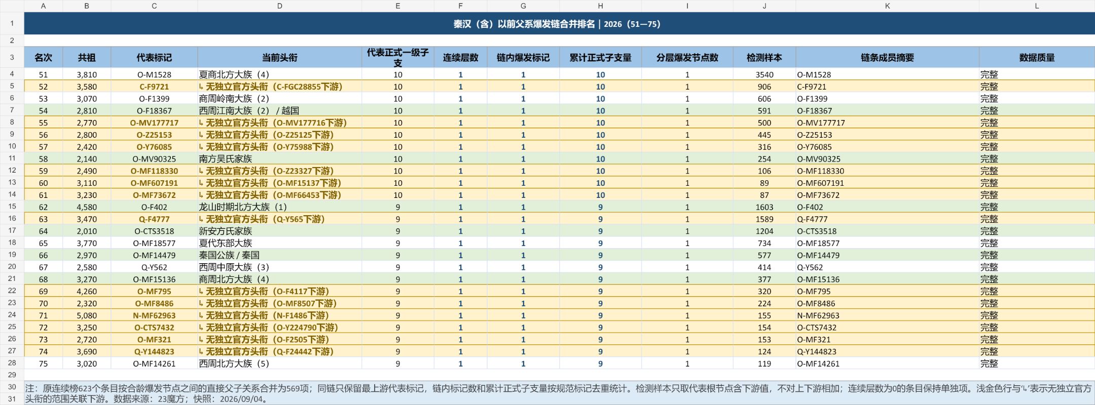Select column D header

(279, 6)
